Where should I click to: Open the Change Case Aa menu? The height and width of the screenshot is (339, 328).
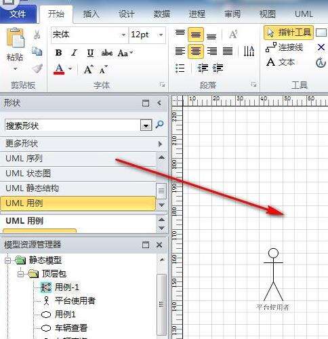point(125,54)
